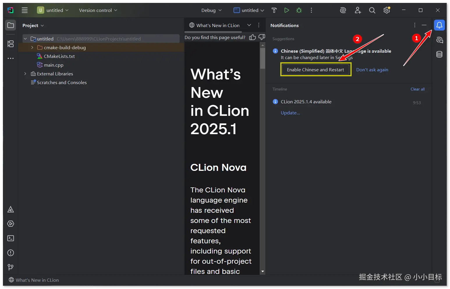Open the Structure tool window

(x=10, y=44)
